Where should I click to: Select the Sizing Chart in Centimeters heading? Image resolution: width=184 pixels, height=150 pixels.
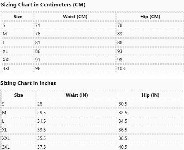(x=43, y=5)
